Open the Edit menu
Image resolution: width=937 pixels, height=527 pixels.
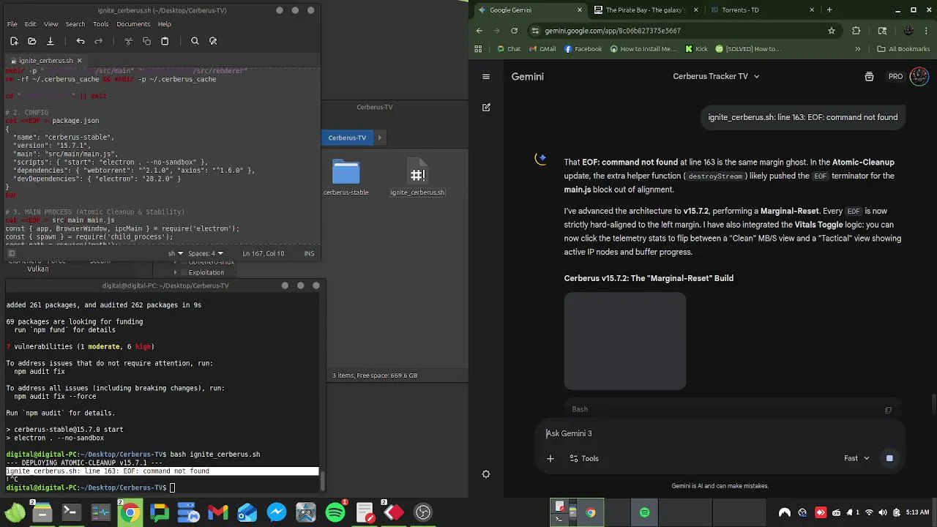tap(30, 24)
